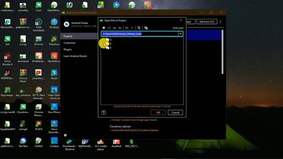Jump to project directory toolbar icon
The image size is (283, 159).
tap(115, 28)
